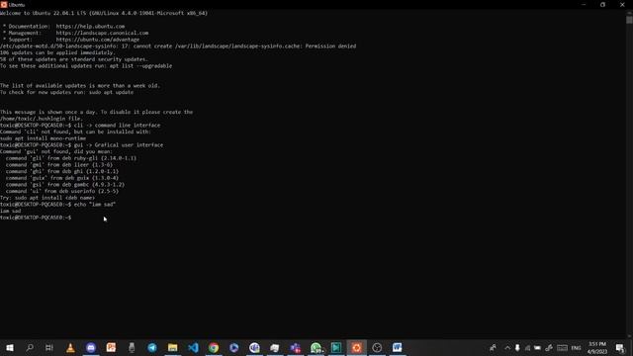Viewport: 633px width, 356px height.
Task: Open Microsoft Word from the taskbar
Action: 398,347
